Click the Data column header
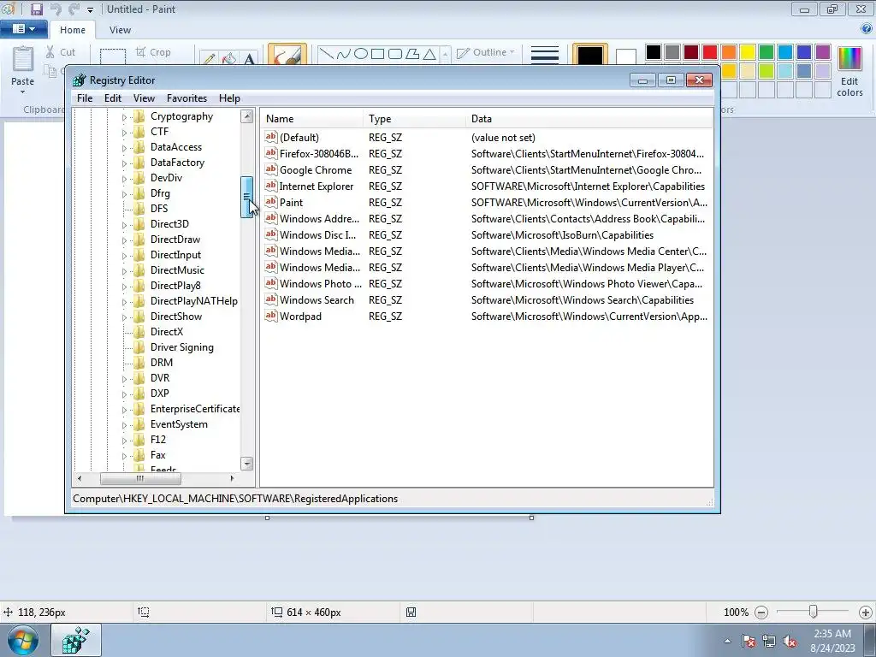 click(x=589, y=119)
